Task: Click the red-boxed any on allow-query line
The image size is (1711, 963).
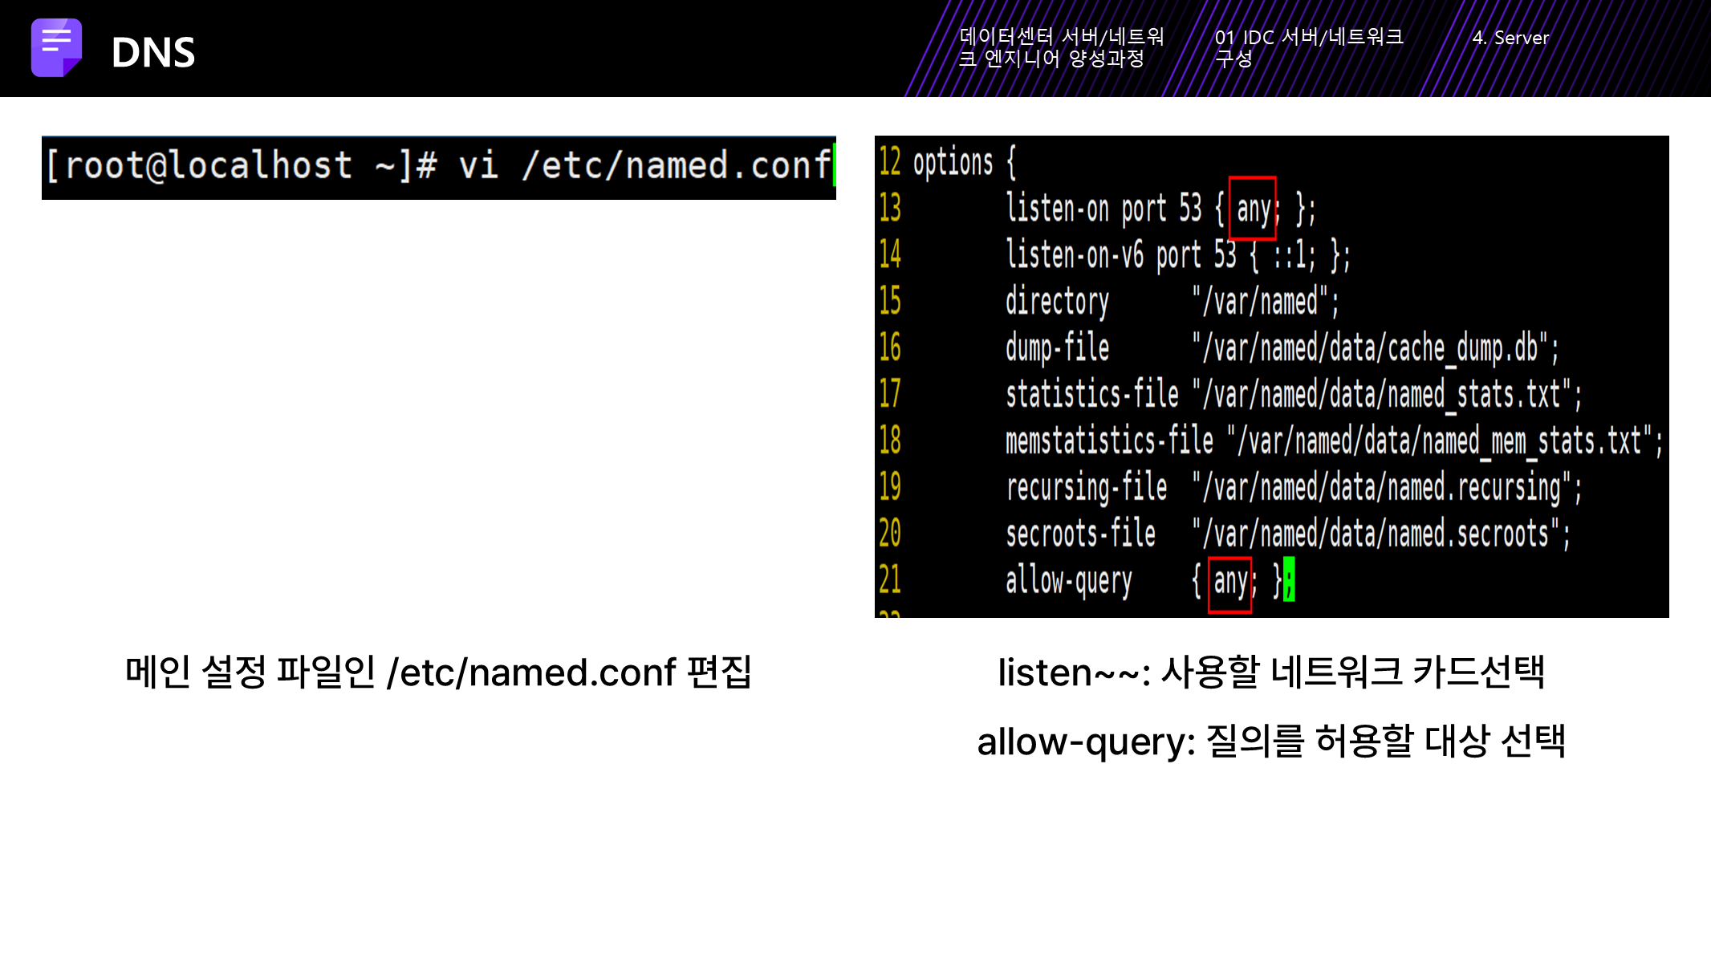Action: (x=1229, y=583)
